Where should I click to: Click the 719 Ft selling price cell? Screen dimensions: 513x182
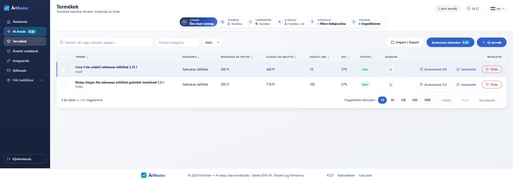[271, 84]
